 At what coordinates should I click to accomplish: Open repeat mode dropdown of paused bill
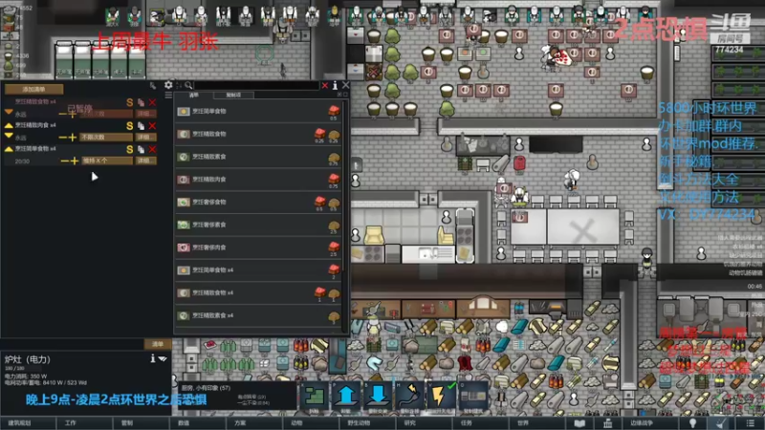point(107,114)
